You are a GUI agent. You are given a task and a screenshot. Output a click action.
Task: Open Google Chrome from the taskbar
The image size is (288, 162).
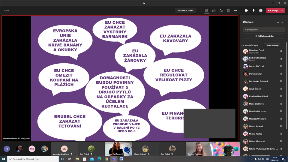(x=106, y=159)
